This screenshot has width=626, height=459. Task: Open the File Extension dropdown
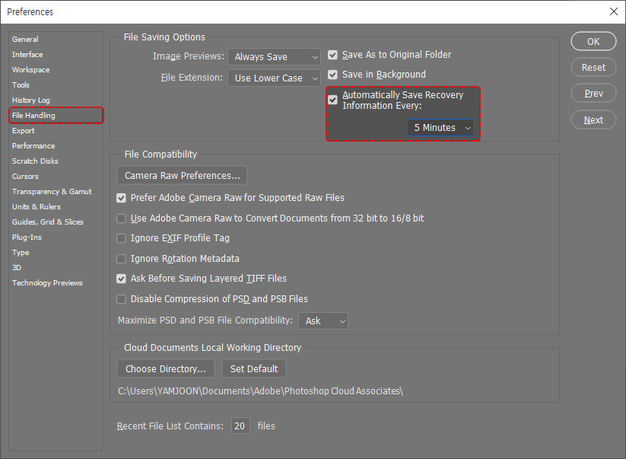click(274, 78)
